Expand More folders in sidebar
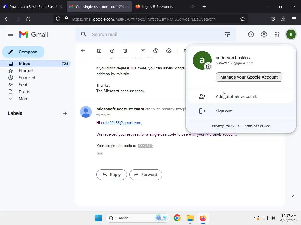 pos(24,99)
